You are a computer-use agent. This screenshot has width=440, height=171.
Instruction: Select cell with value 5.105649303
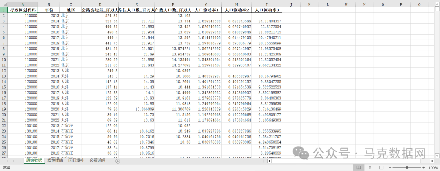267,120
